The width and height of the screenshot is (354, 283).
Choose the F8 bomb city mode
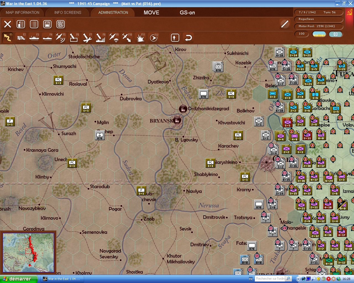(x=100, y=38)
